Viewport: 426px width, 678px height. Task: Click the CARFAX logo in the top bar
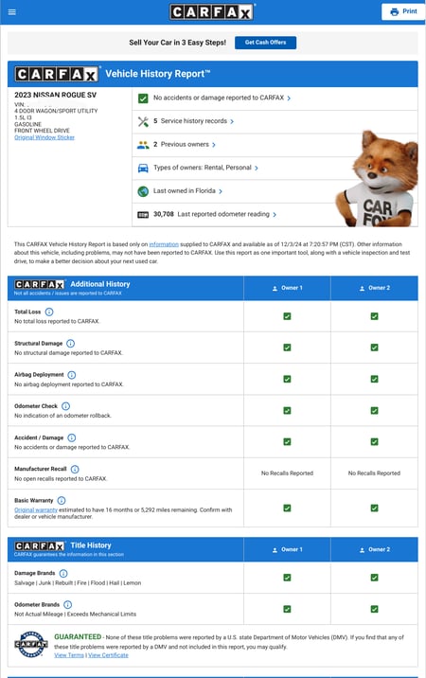click(x=211, y=12)
